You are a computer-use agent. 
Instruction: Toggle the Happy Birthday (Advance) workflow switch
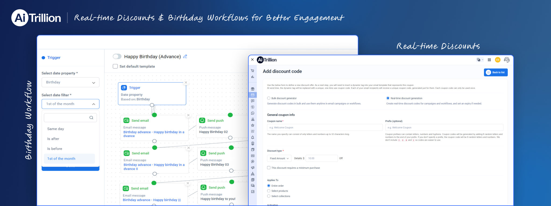(x=117, y=56)
